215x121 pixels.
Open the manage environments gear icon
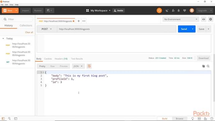(211, 19)
